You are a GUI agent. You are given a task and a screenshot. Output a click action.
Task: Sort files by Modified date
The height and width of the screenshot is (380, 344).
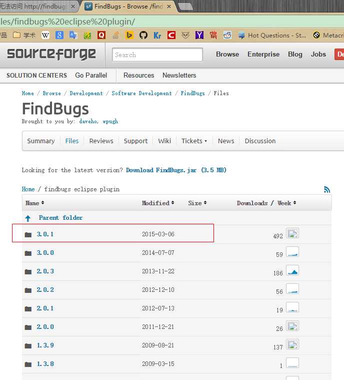pyautogui.click(x=158, y=203)
